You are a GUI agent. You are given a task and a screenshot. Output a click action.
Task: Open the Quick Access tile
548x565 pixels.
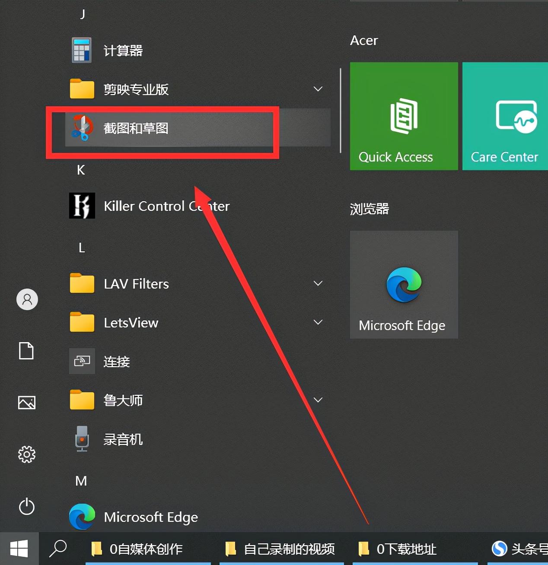(x=403, y=116)
